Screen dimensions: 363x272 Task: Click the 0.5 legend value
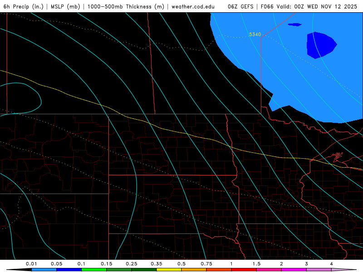tap(181, 264)
